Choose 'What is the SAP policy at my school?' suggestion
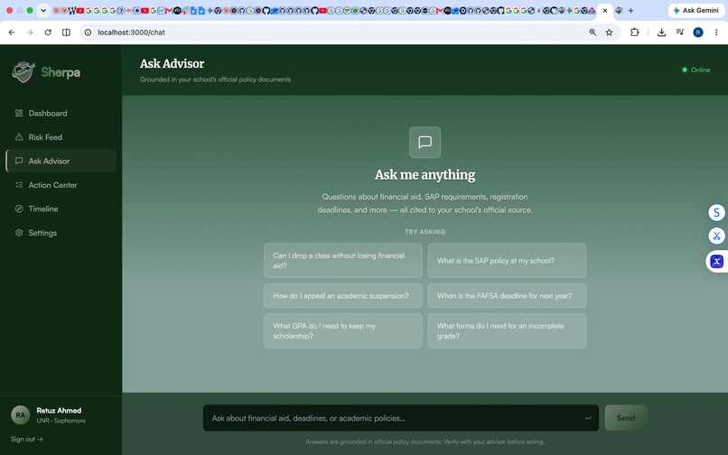The width and height of the screenshot is (728, 455). 507,261
